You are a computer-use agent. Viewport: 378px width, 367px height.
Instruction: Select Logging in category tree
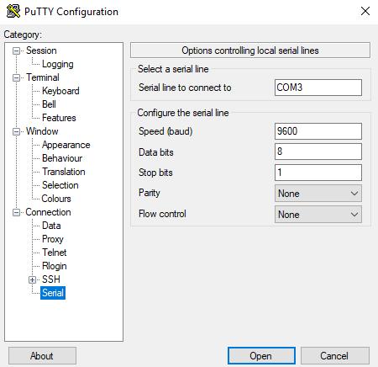[x=58, y=64]
